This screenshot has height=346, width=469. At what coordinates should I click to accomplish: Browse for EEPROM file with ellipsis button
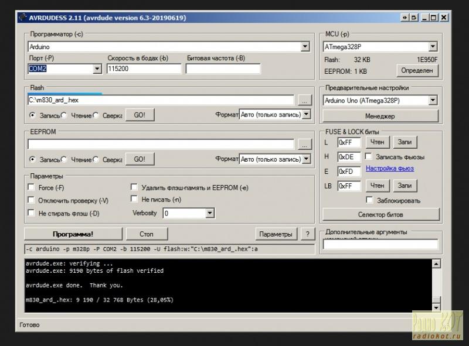pyautogui.click(x=304, y=145)
